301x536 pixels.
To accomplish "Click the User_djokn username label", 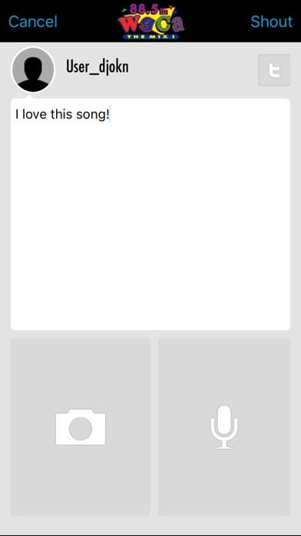I will (x=98, y=67).
